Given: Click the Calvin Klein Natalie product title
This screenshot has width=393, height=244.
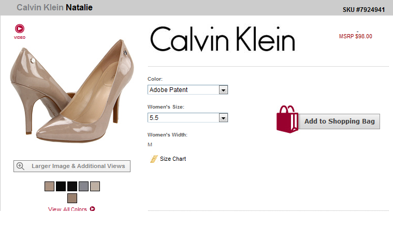Looking at the screenshot, I should (54, 8).
